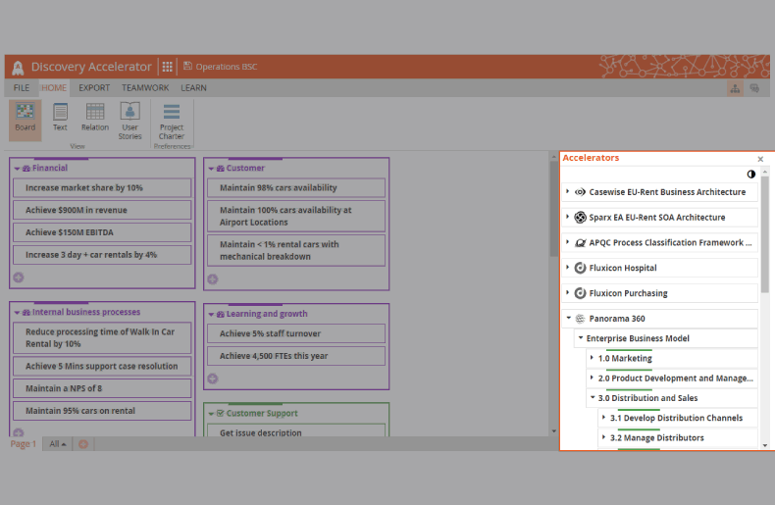Select 3.1 Develop Distribution Channels item
Screen dimensions: 775x505
pos(676,419)
